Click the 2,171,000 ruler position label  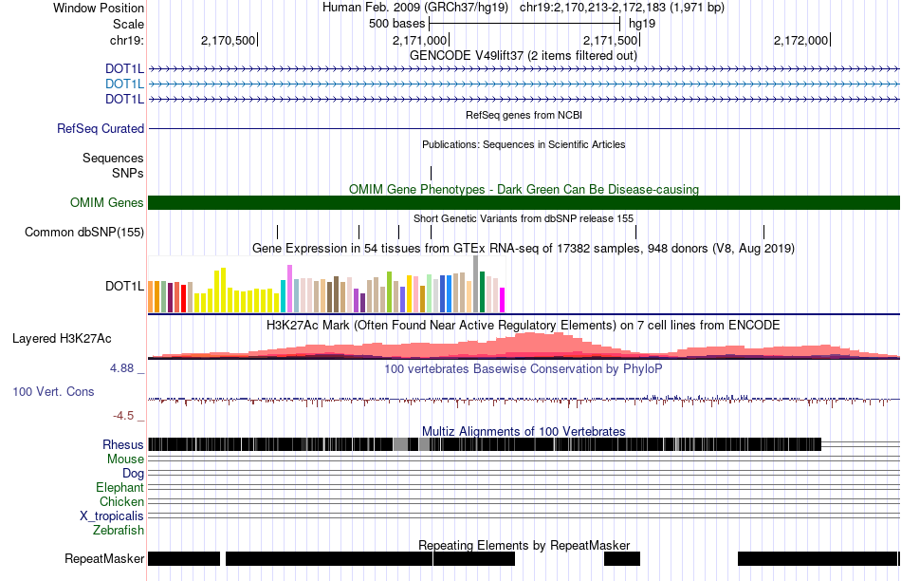pyautogui.click(x=420, y=40)
